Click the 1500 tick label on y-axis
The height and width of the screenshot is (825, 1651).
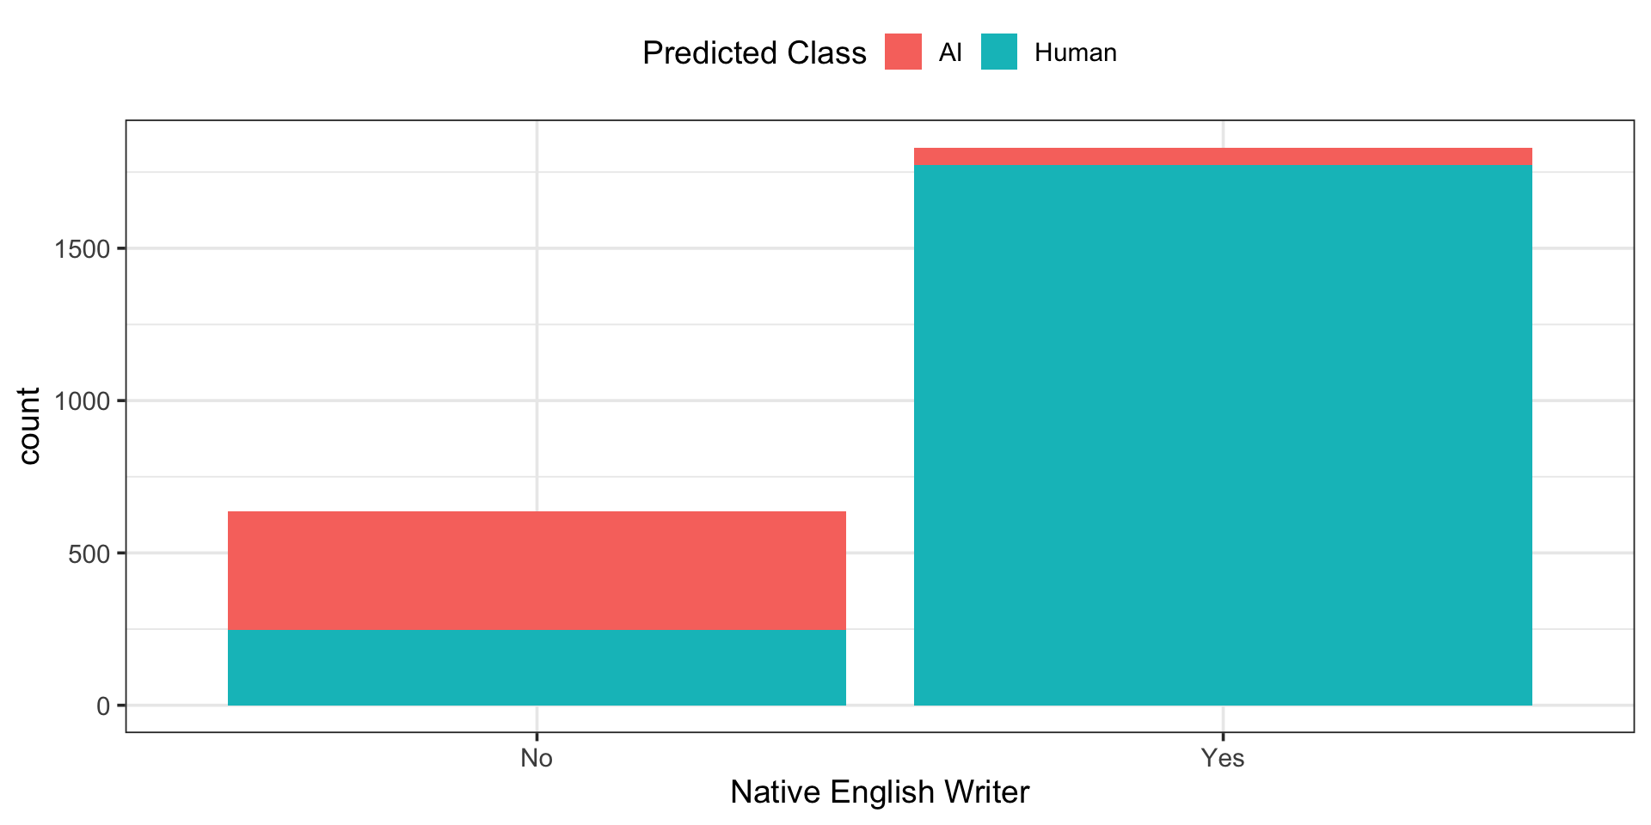(83, 249)
